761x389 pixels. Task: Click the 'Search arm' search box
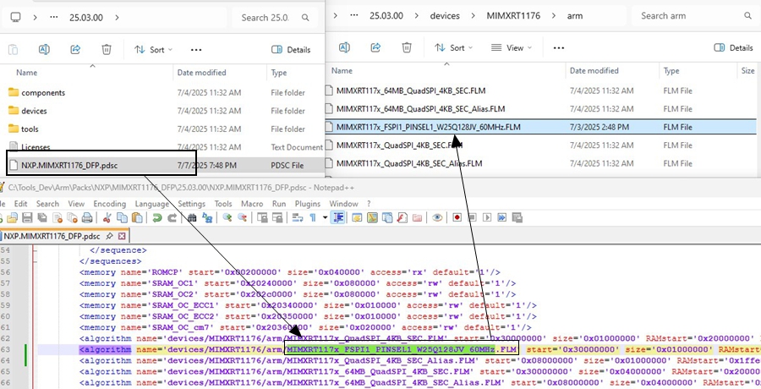tap(695, 16)
